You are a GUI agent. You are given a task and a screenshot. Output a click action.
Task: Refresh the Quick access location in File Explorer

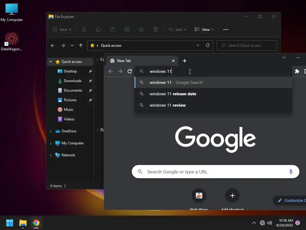208,46
